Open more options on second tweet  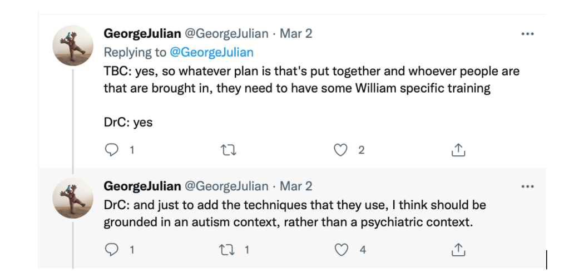[527, 186]
